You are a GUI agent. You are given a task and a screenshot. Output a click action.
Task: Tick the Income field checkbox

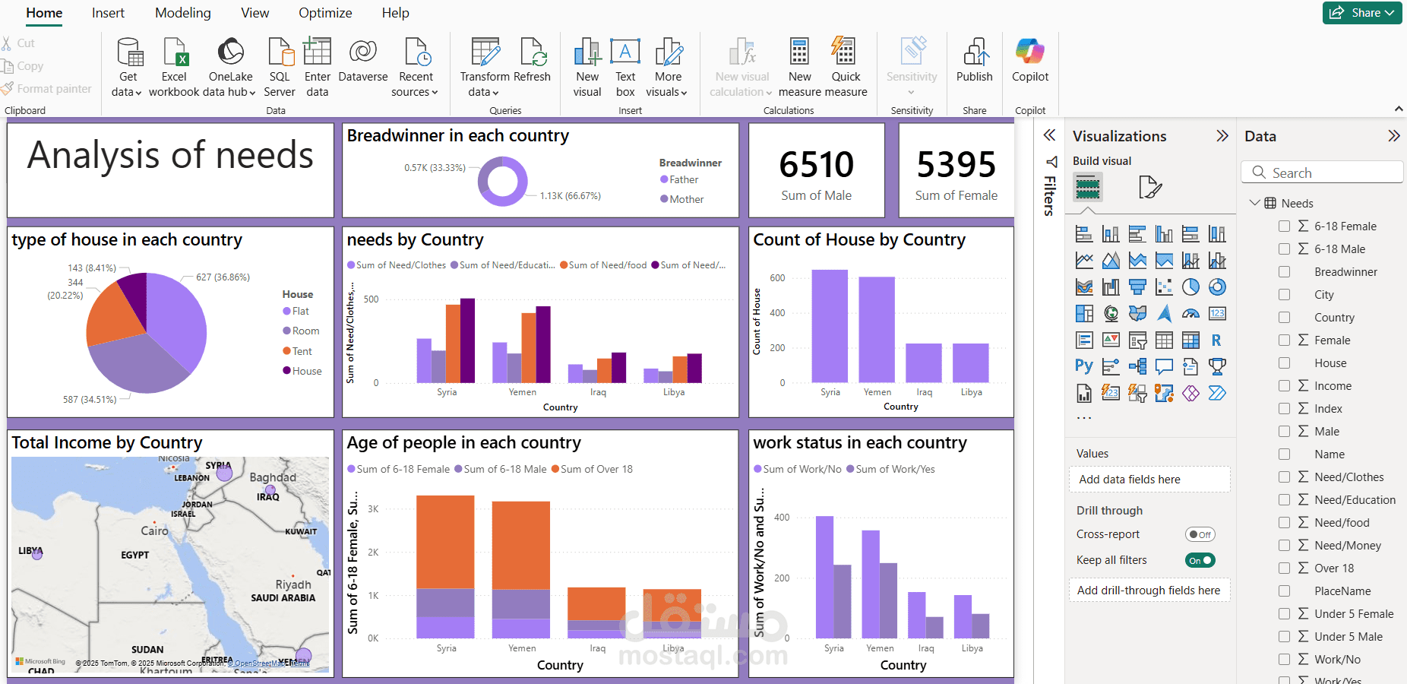pyautogui.click(x=1284, y=385)
